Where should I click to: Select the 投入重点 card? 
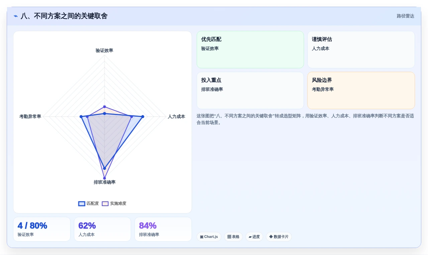click(250, 90)
